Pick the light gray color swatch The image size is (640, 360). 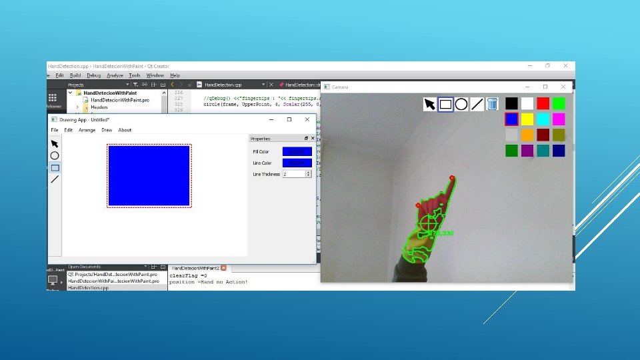pos(511,135)
